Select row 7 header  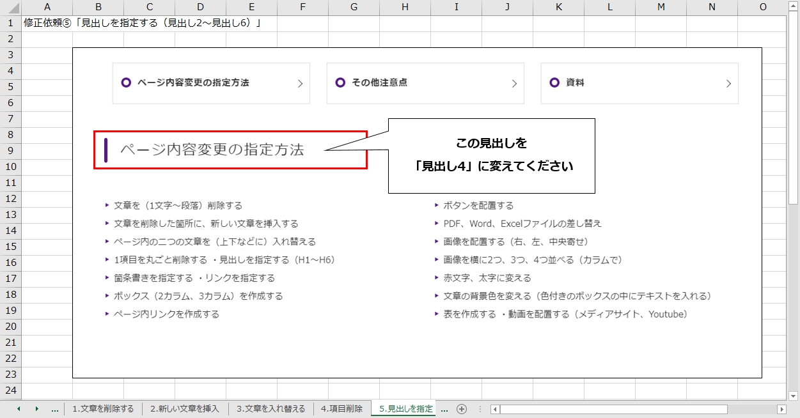[x=10, y=118]
